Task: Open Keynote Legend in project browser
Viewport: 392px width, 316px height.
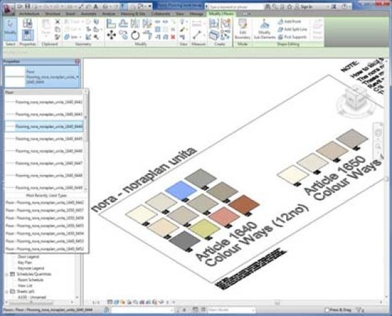Action: coord(31,268)
